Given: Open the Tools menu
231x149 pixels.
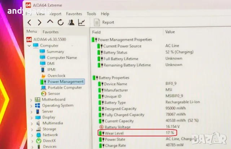Looking at the screenshot, I should [91, 14].
